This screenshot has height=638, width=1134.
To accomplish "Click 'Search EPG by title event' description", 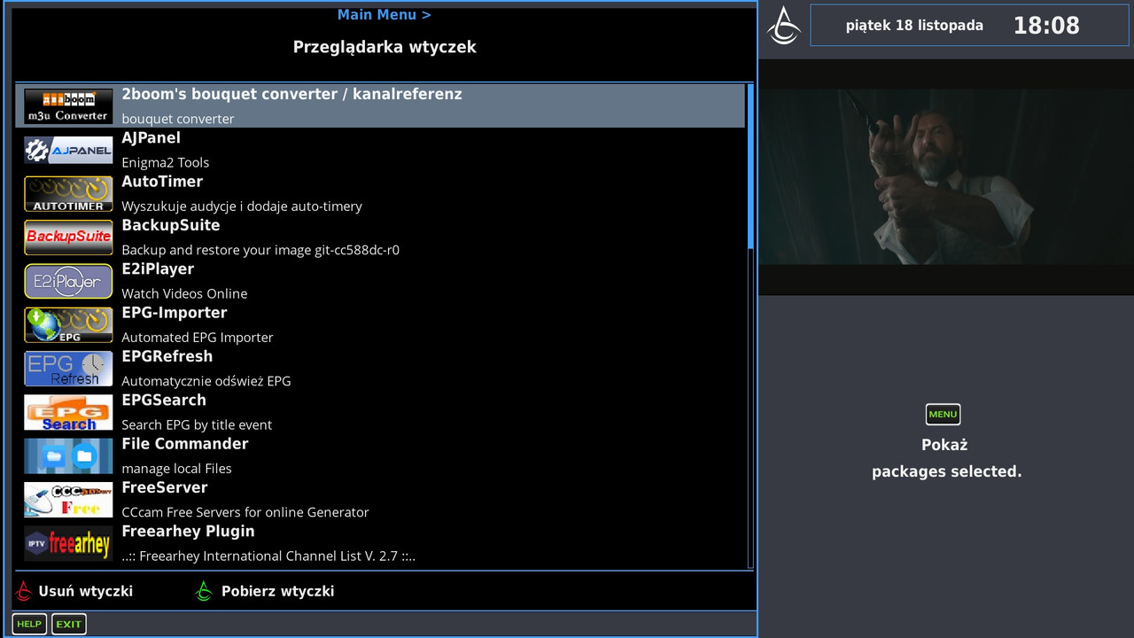I will [197, 424].
